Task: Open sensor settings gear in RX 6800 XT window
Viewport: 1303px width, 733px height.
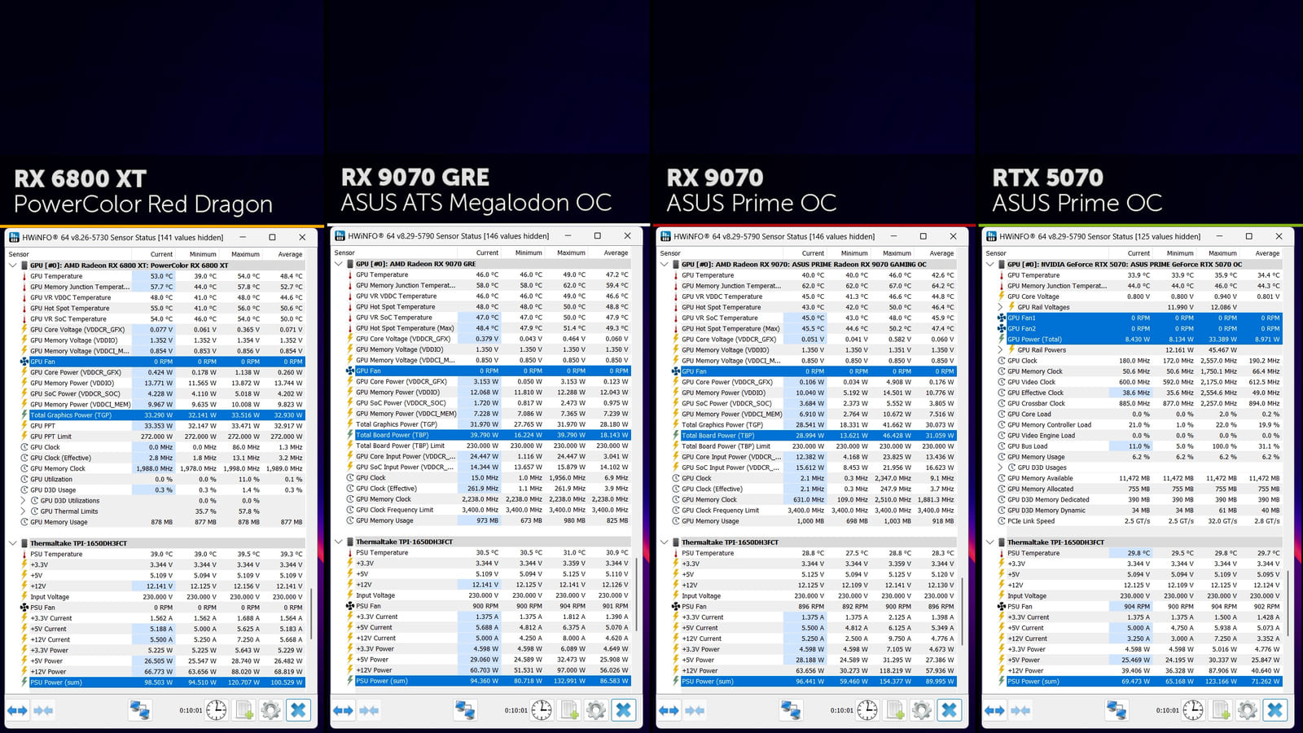Action: click(x=270, y=710)
